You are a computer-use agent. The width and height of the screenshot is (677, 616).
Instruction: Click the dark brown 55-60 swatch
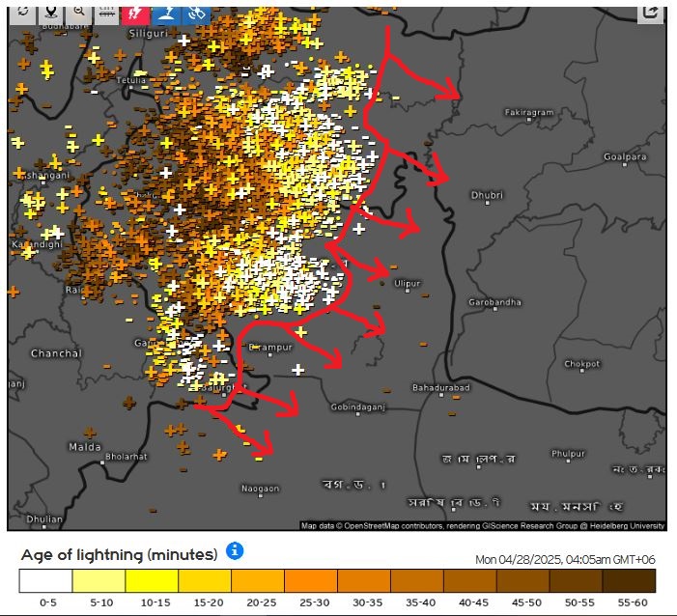(x=630, y=580)
